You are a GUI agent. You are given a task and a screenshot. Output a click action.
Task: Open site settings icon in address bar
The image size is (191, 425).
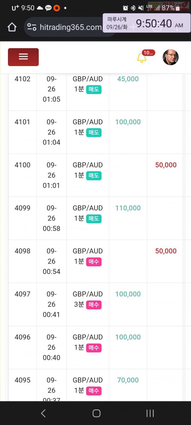pos(32,27)
